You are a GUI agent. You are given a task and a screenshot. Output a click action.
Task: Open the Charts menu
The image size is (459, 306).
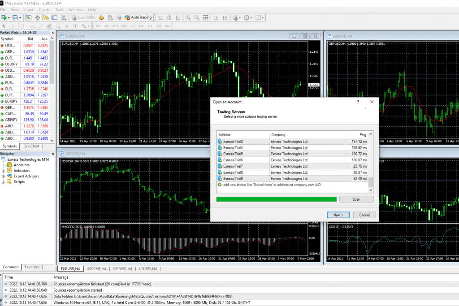(44, 10)
